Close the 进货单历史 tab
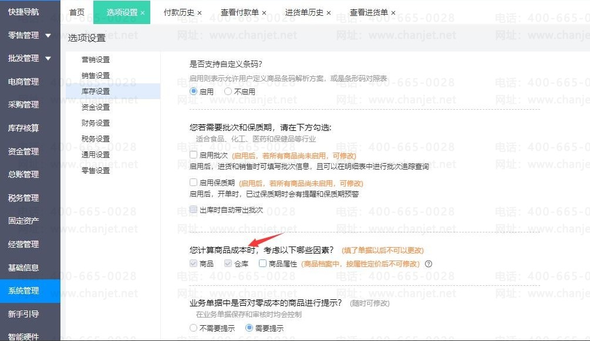The image size is (590, 341). point(329,13)
